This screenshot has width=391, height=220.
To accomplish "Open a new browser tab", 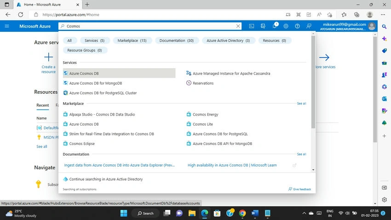I will coord(87,5).
